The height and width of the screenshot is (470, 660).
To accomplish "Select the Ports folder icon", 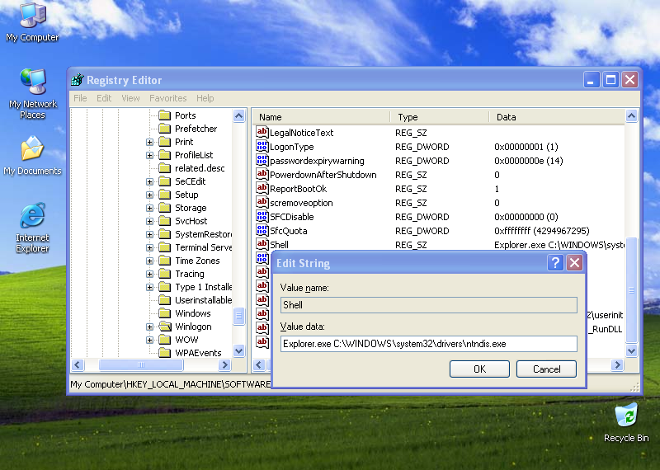I will [164, 115].
